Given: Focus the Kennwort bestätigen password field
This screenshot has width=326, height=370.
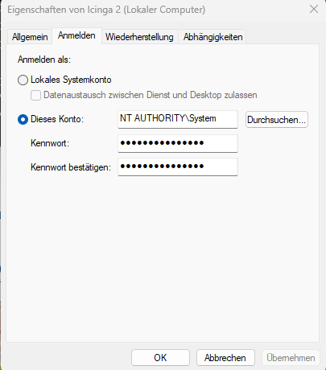Looking at the screenshot, I should coord(178,166).
